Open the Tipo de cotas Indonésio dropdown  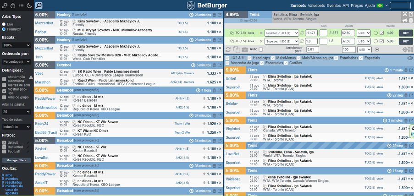17,127
